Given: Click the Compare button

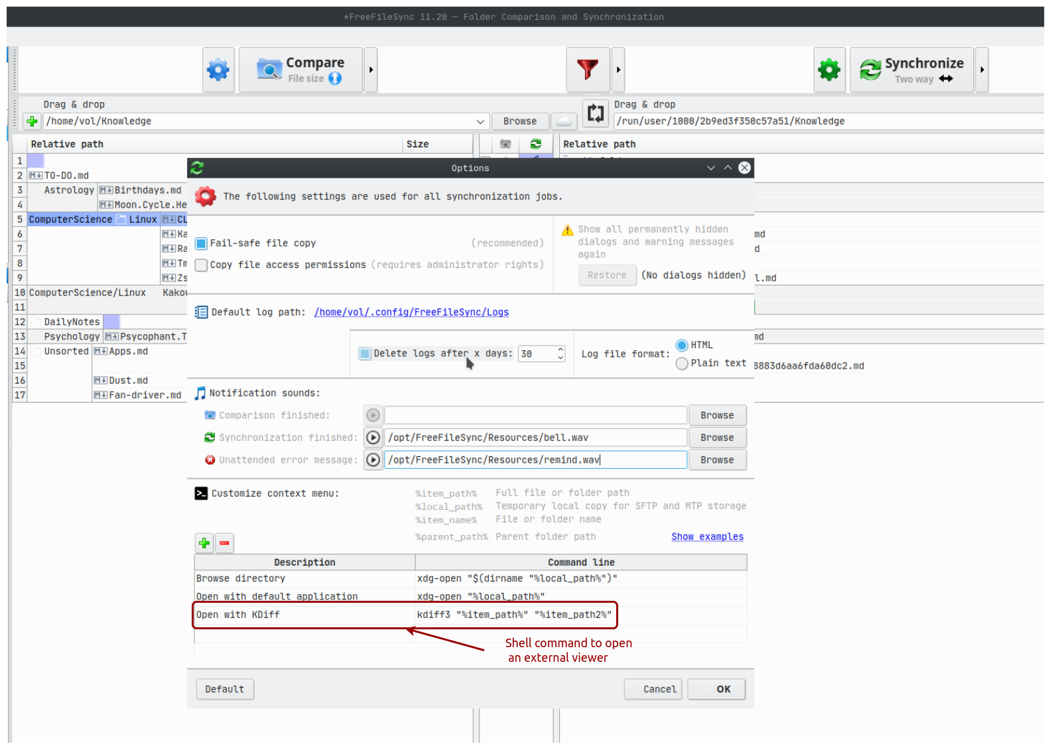Looking at the screenshot, I should point(300,70).
